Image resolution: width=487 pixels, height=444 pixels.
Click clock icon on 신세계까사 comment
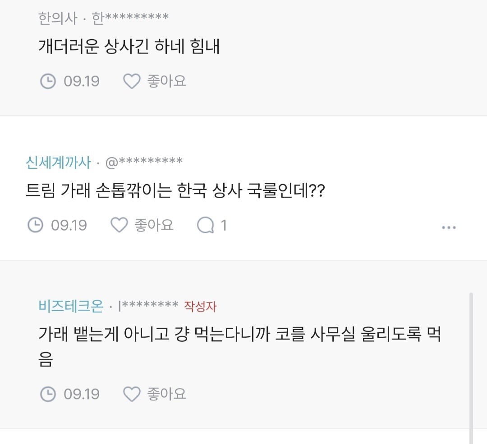[35, 225]
